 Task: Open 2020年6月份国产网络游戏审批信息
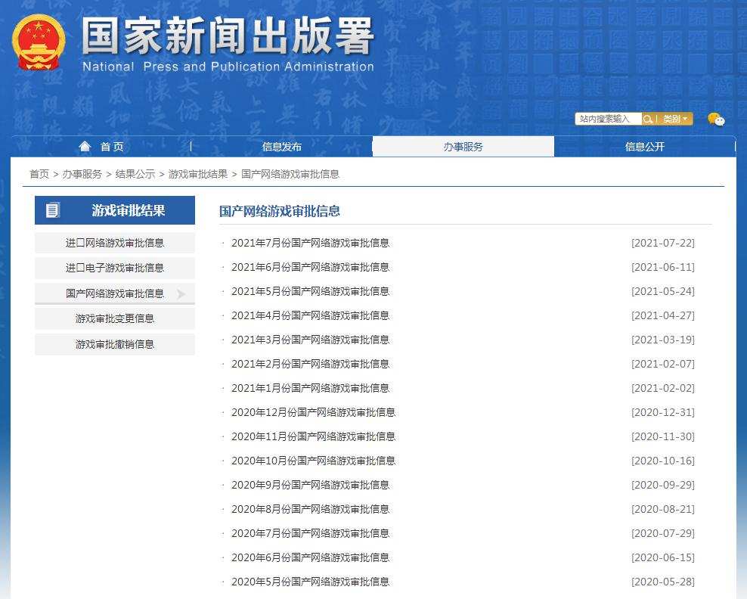click(x=310, y=557)
